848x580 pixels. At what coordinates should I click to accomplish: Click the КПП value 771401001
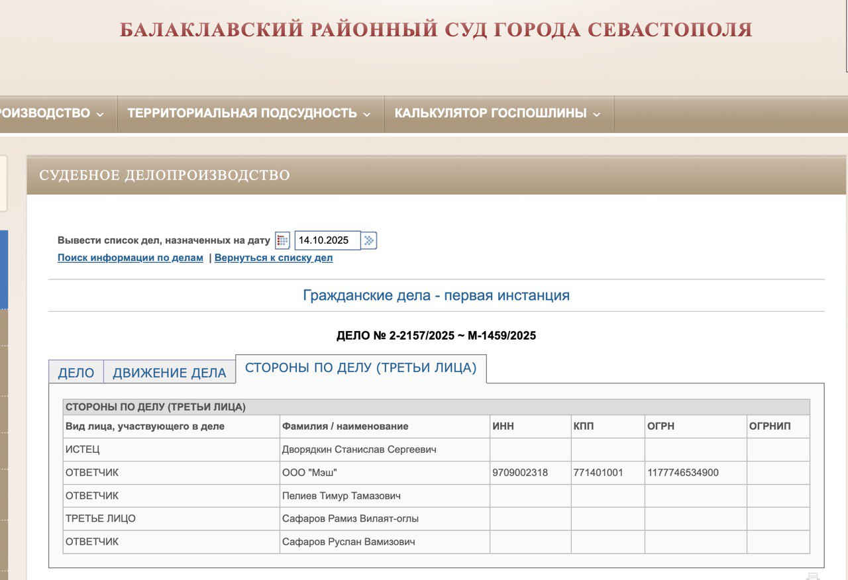click(x=598, y=473)
